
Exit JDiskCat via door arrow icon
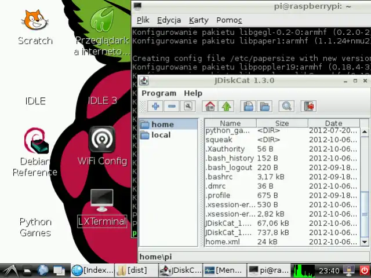pyautogui.click(x=308, y=106)
